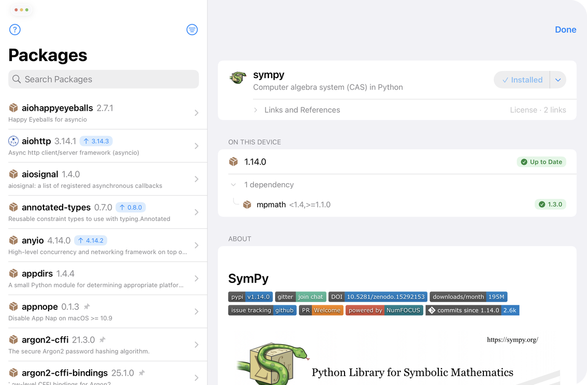Click the Installed button for sympy
The width and height of the screenshot is (587, 385).
coord(522,80)
